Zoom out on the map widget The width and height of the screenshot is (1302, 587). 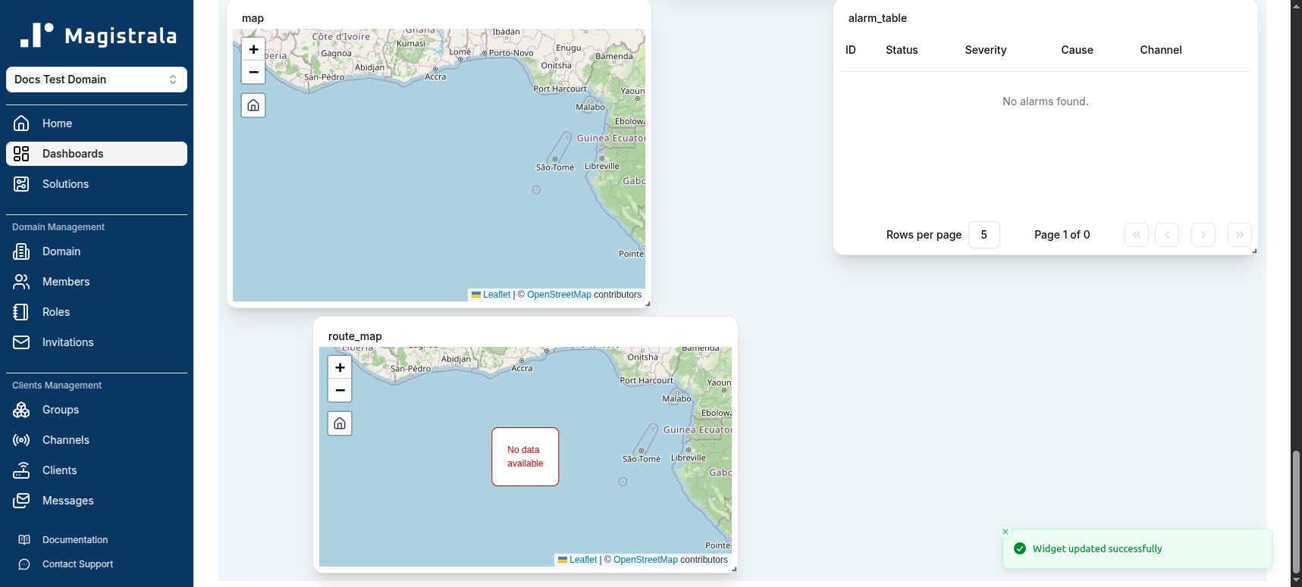tap(253, 72)
